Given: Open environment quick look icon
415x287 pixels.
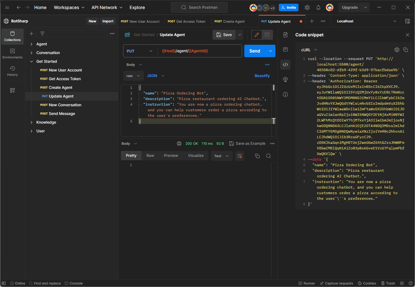Looking at the screenshot, I should point(408,21).
